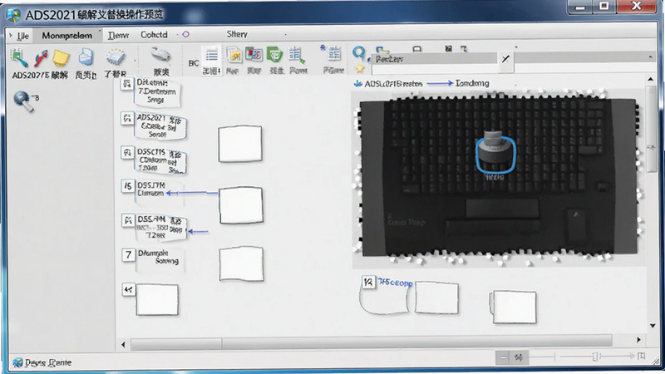This screenshot has height=374, width=665.
Task: Select the step icon beside DSSCTIS entry
Action: pos(127,152)
